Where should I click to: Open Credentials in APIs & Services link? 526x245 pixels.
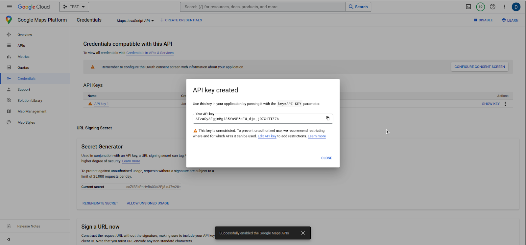[150, 53]
